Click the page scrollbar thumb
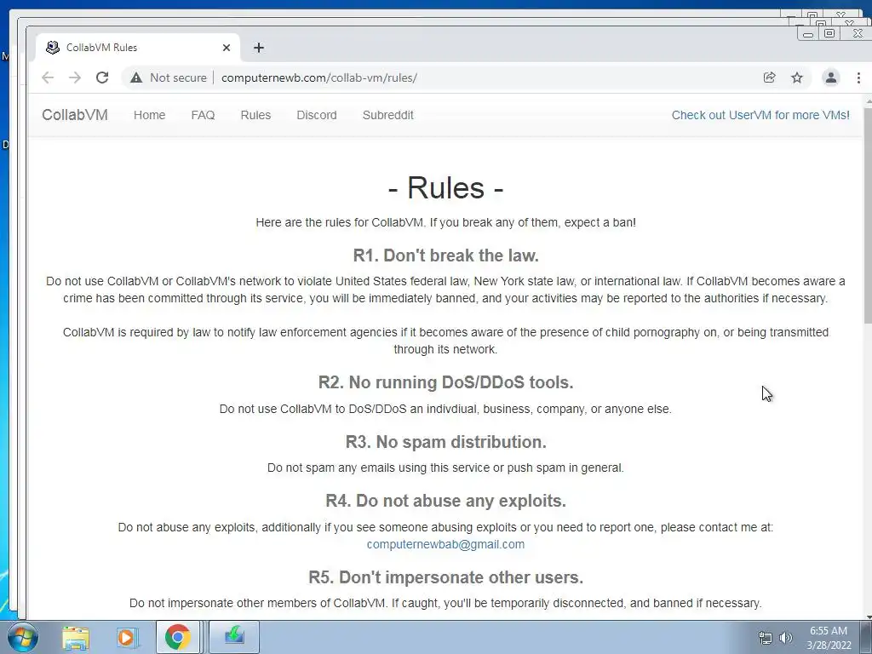Viewport: 872px width, 654px height. pyautogui.click(x=868, y=215)
